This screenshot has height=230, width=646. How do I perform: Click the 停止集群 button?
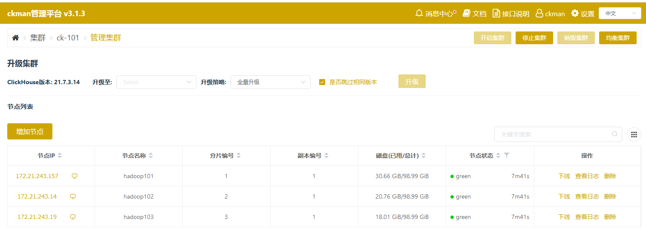534,38
